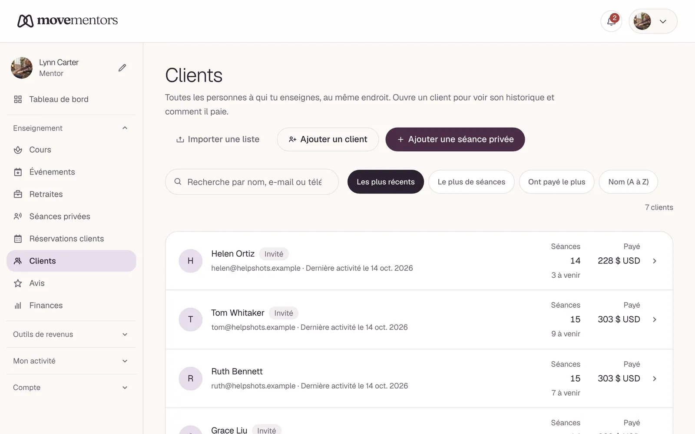Collapse the Enseignement section
This screenshot has height=434, width=695.
pyautogui.click(x=71, y=128)
